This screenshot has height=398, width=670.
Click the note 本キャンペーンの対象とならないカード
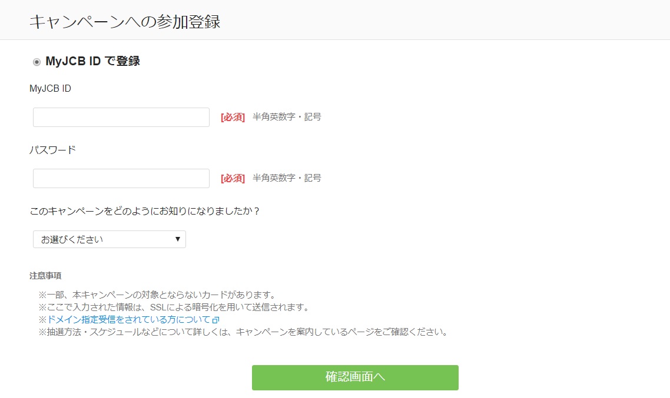tap(158, 295)
